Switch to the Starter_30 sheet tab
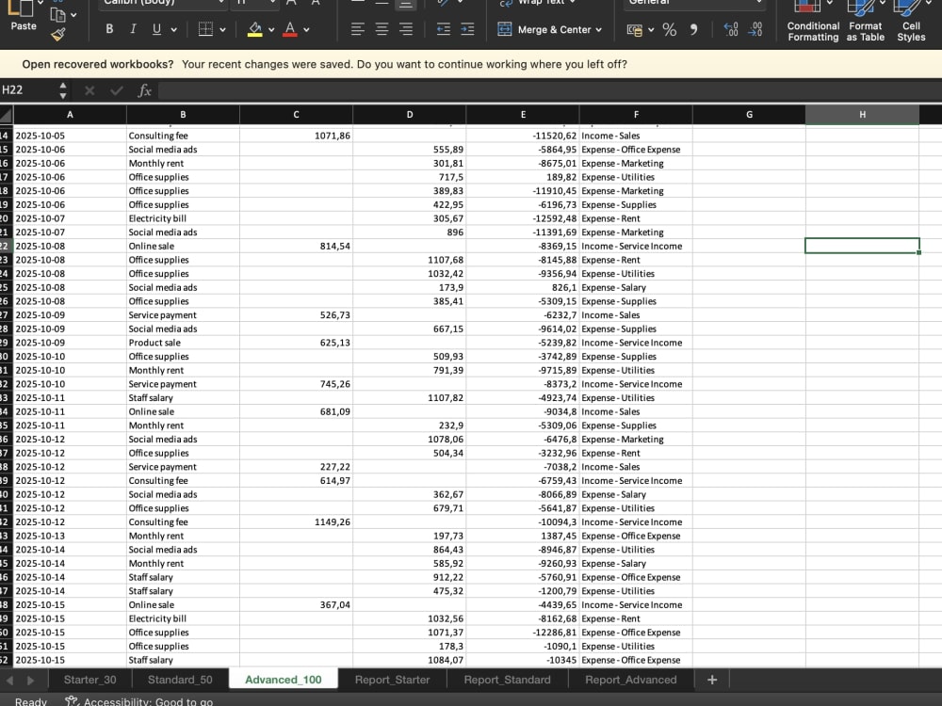This screenshot has width=942, height=706. coord(90,680)
